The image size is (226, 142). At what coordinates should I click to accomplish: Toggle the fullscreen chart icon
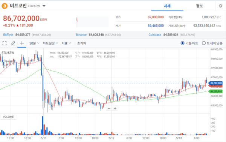(x=5, y=43)
